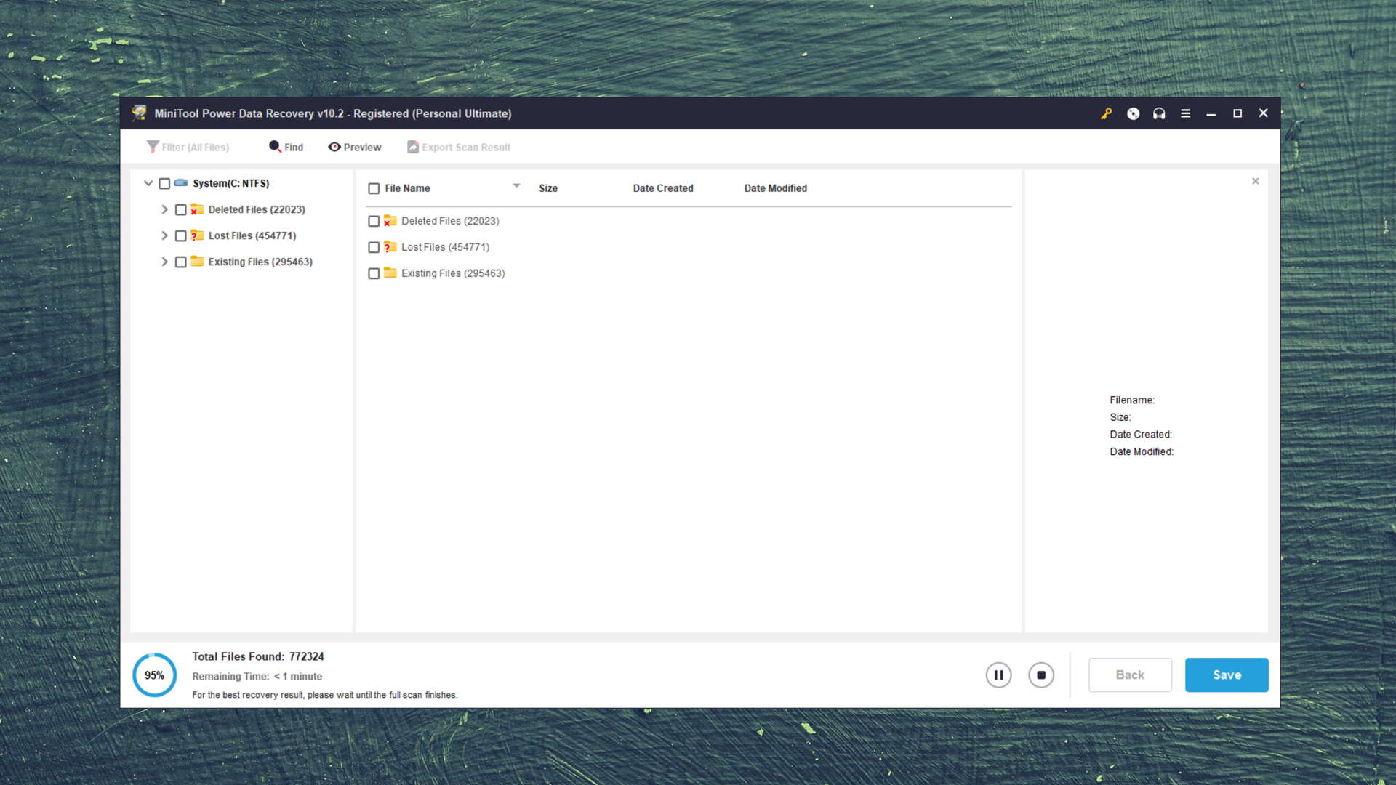Screen dimensions: 1396x785
Task: Click the best recovery result hint text
Action: 324,696
